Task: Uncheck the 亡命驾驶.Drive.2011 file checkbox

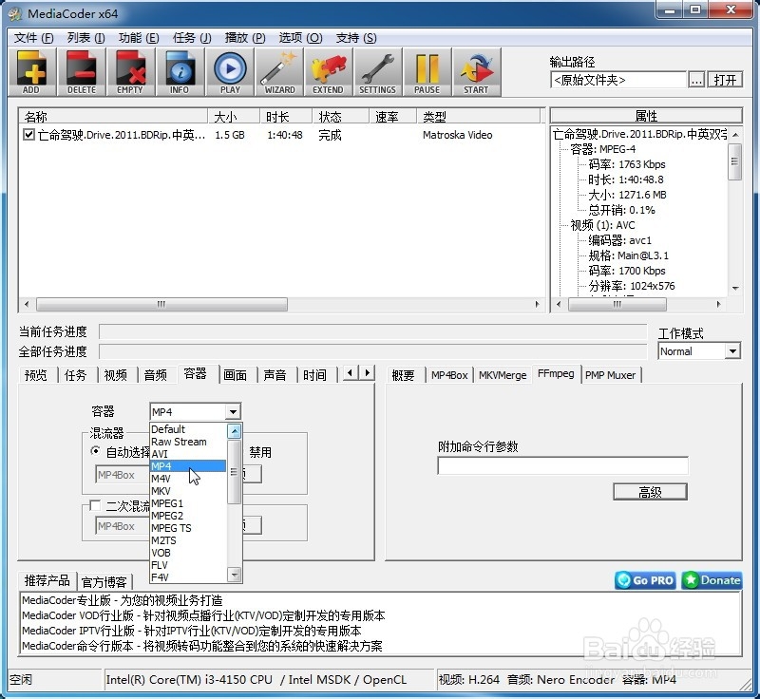Action: click(x=28, y=134)
